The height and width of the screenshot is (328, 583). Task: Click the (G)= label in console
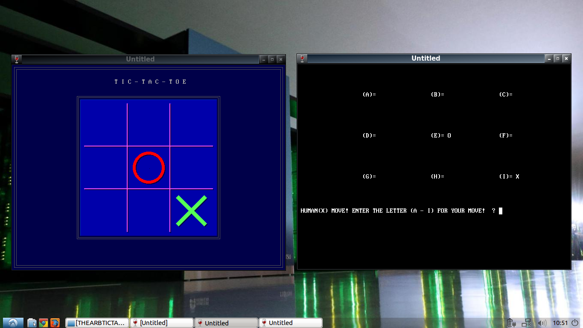tap(369, 176)
